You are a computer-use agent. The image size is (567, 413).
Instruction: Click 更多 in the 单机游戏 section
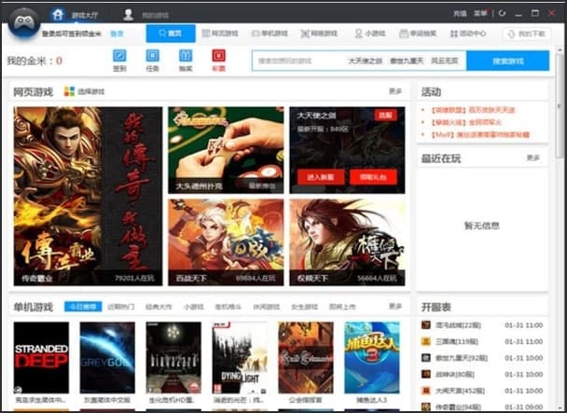coord(395,307)
